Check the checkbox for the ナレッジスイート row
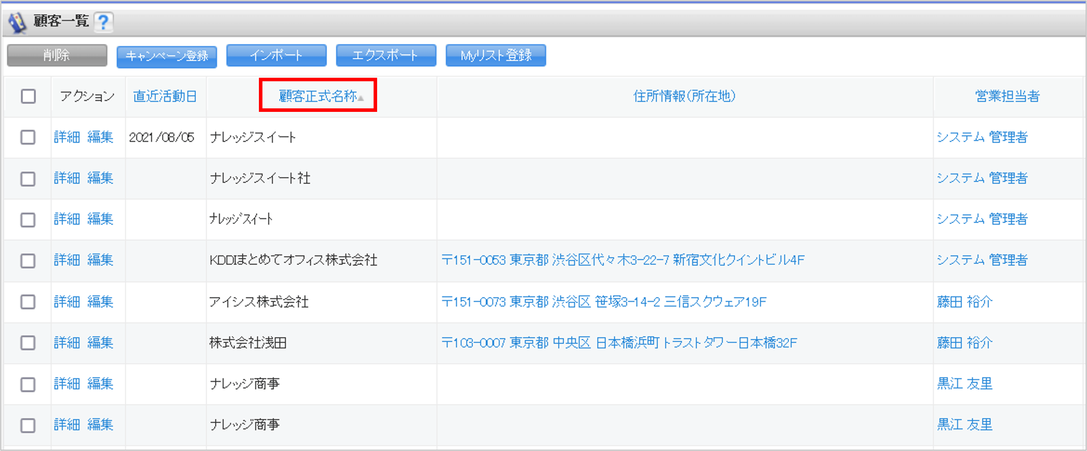Viewport: 1087px width, 451px height. (x=27, y=137)
